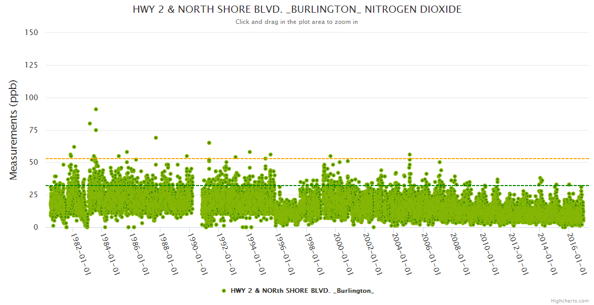Select the data point at 80 ppb

(x=90, y=124)
